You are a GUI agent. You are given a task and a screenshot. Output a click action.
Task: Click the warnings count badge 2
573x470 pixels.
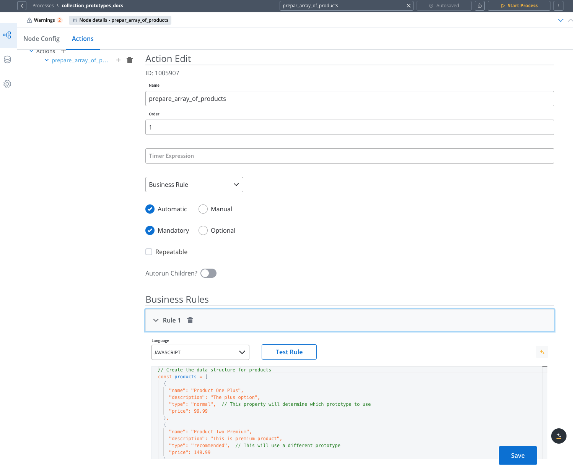pyautogui.click(x=59, y=20)
